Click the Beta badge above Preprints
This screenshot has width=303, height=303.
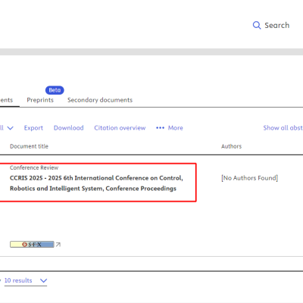click(x=55, y=90)
